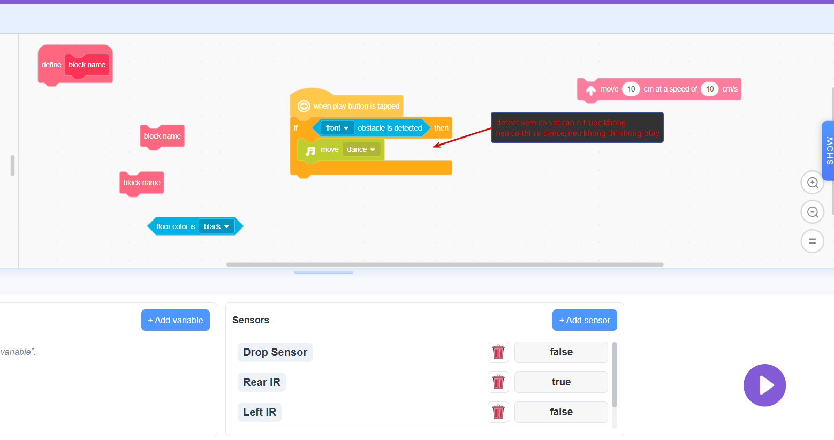Select the Rear IR label
Screen dimensions: 834x440
click(262, 382)
